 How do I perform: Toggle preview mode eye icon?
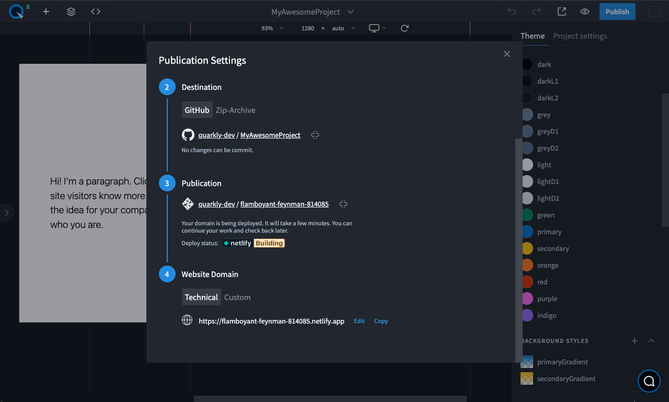pos(585,12)
